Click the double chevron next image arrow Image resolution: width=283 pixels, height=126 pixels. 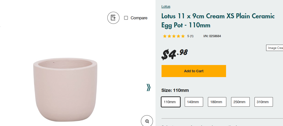[x=149, y=87]
